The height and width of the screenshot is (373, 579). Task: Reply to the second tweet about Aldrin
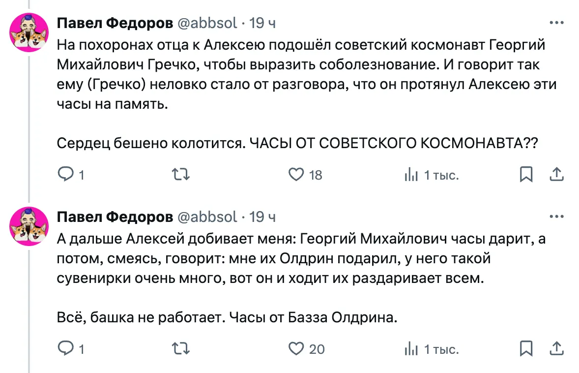[65, 349]
